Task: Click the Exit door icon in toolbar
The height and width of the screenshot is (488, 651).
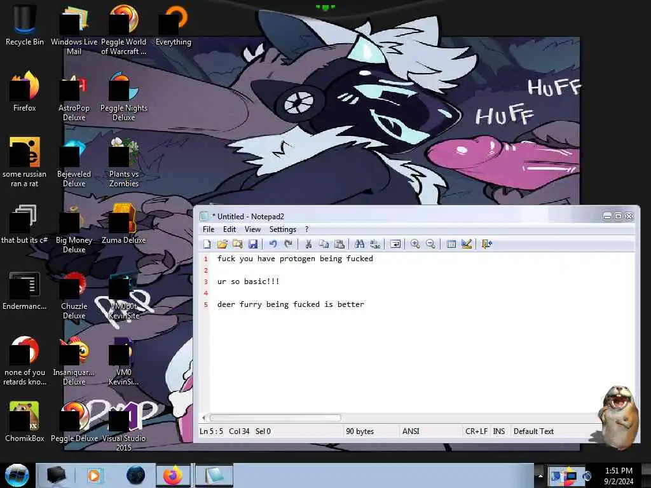Action: point(486,244)
